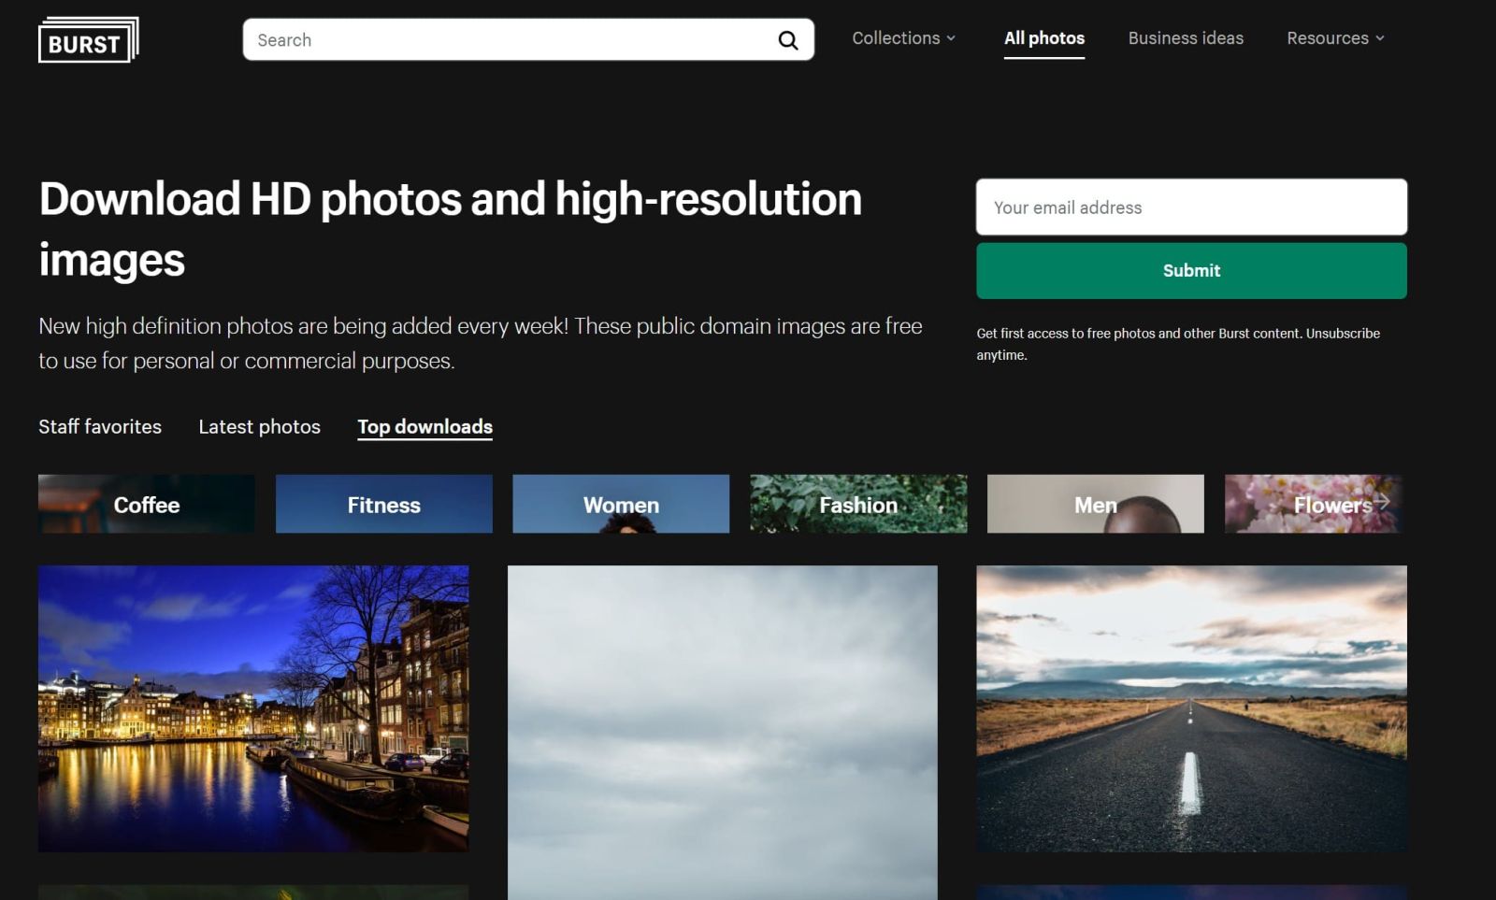Open the Coffee category tile
The image size is (1496, 900).
click(146, 505)
